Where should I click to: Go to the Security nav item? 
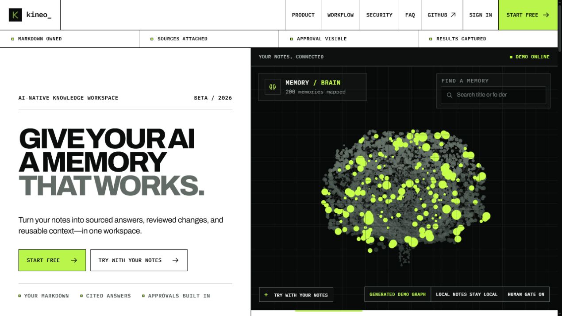pos(379,15)
